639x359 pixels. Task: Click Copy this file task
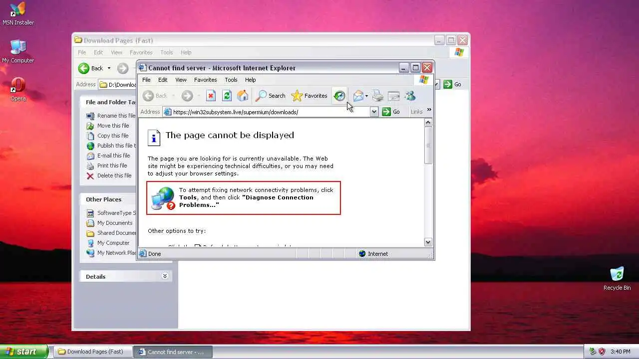[x=107, y=136]
